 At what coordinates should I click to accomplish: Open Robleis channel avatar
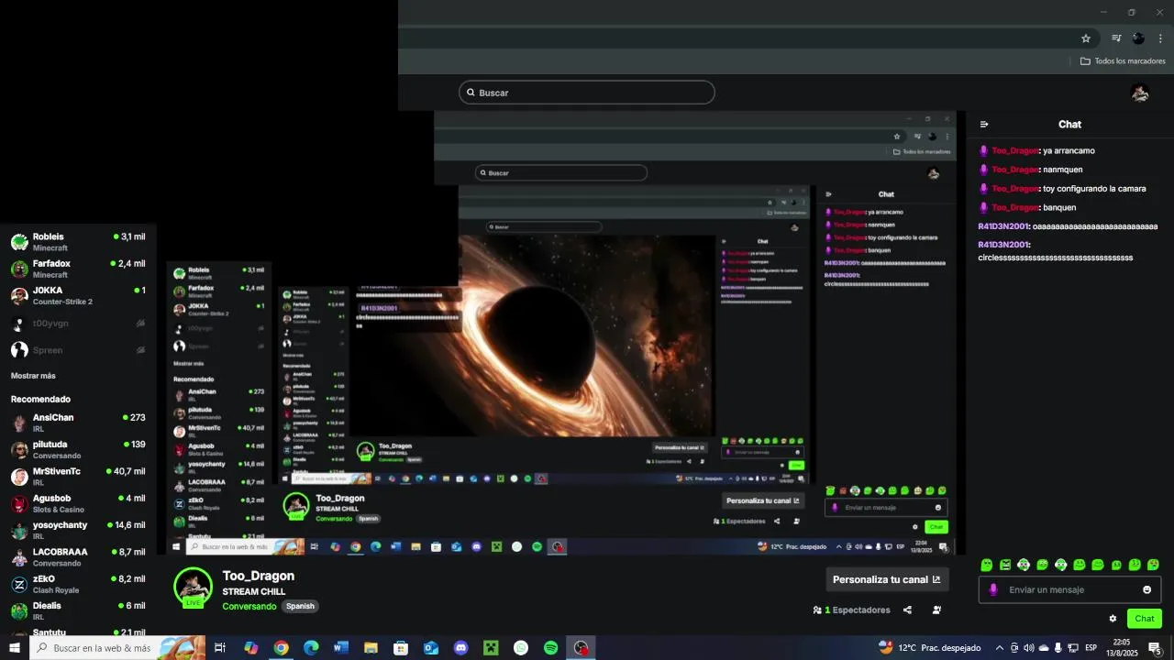(19, 242)
